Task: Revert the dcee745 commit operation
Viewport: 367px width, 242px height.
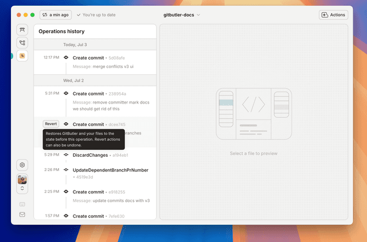Action: pos(50,124)
